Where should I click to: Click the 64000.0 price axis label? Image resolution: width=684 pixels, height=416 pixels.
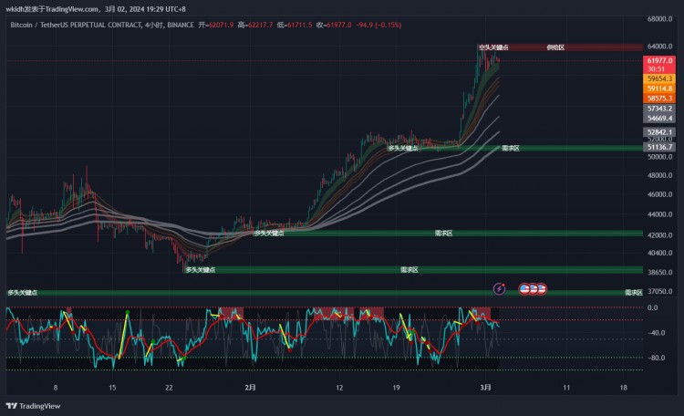pyautogui.click(x=660, y=47)
